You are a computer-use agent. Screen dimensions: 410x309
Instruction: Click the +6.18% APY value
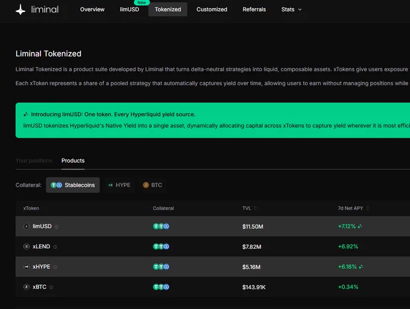pyautogui.click(x=347, y=267)
